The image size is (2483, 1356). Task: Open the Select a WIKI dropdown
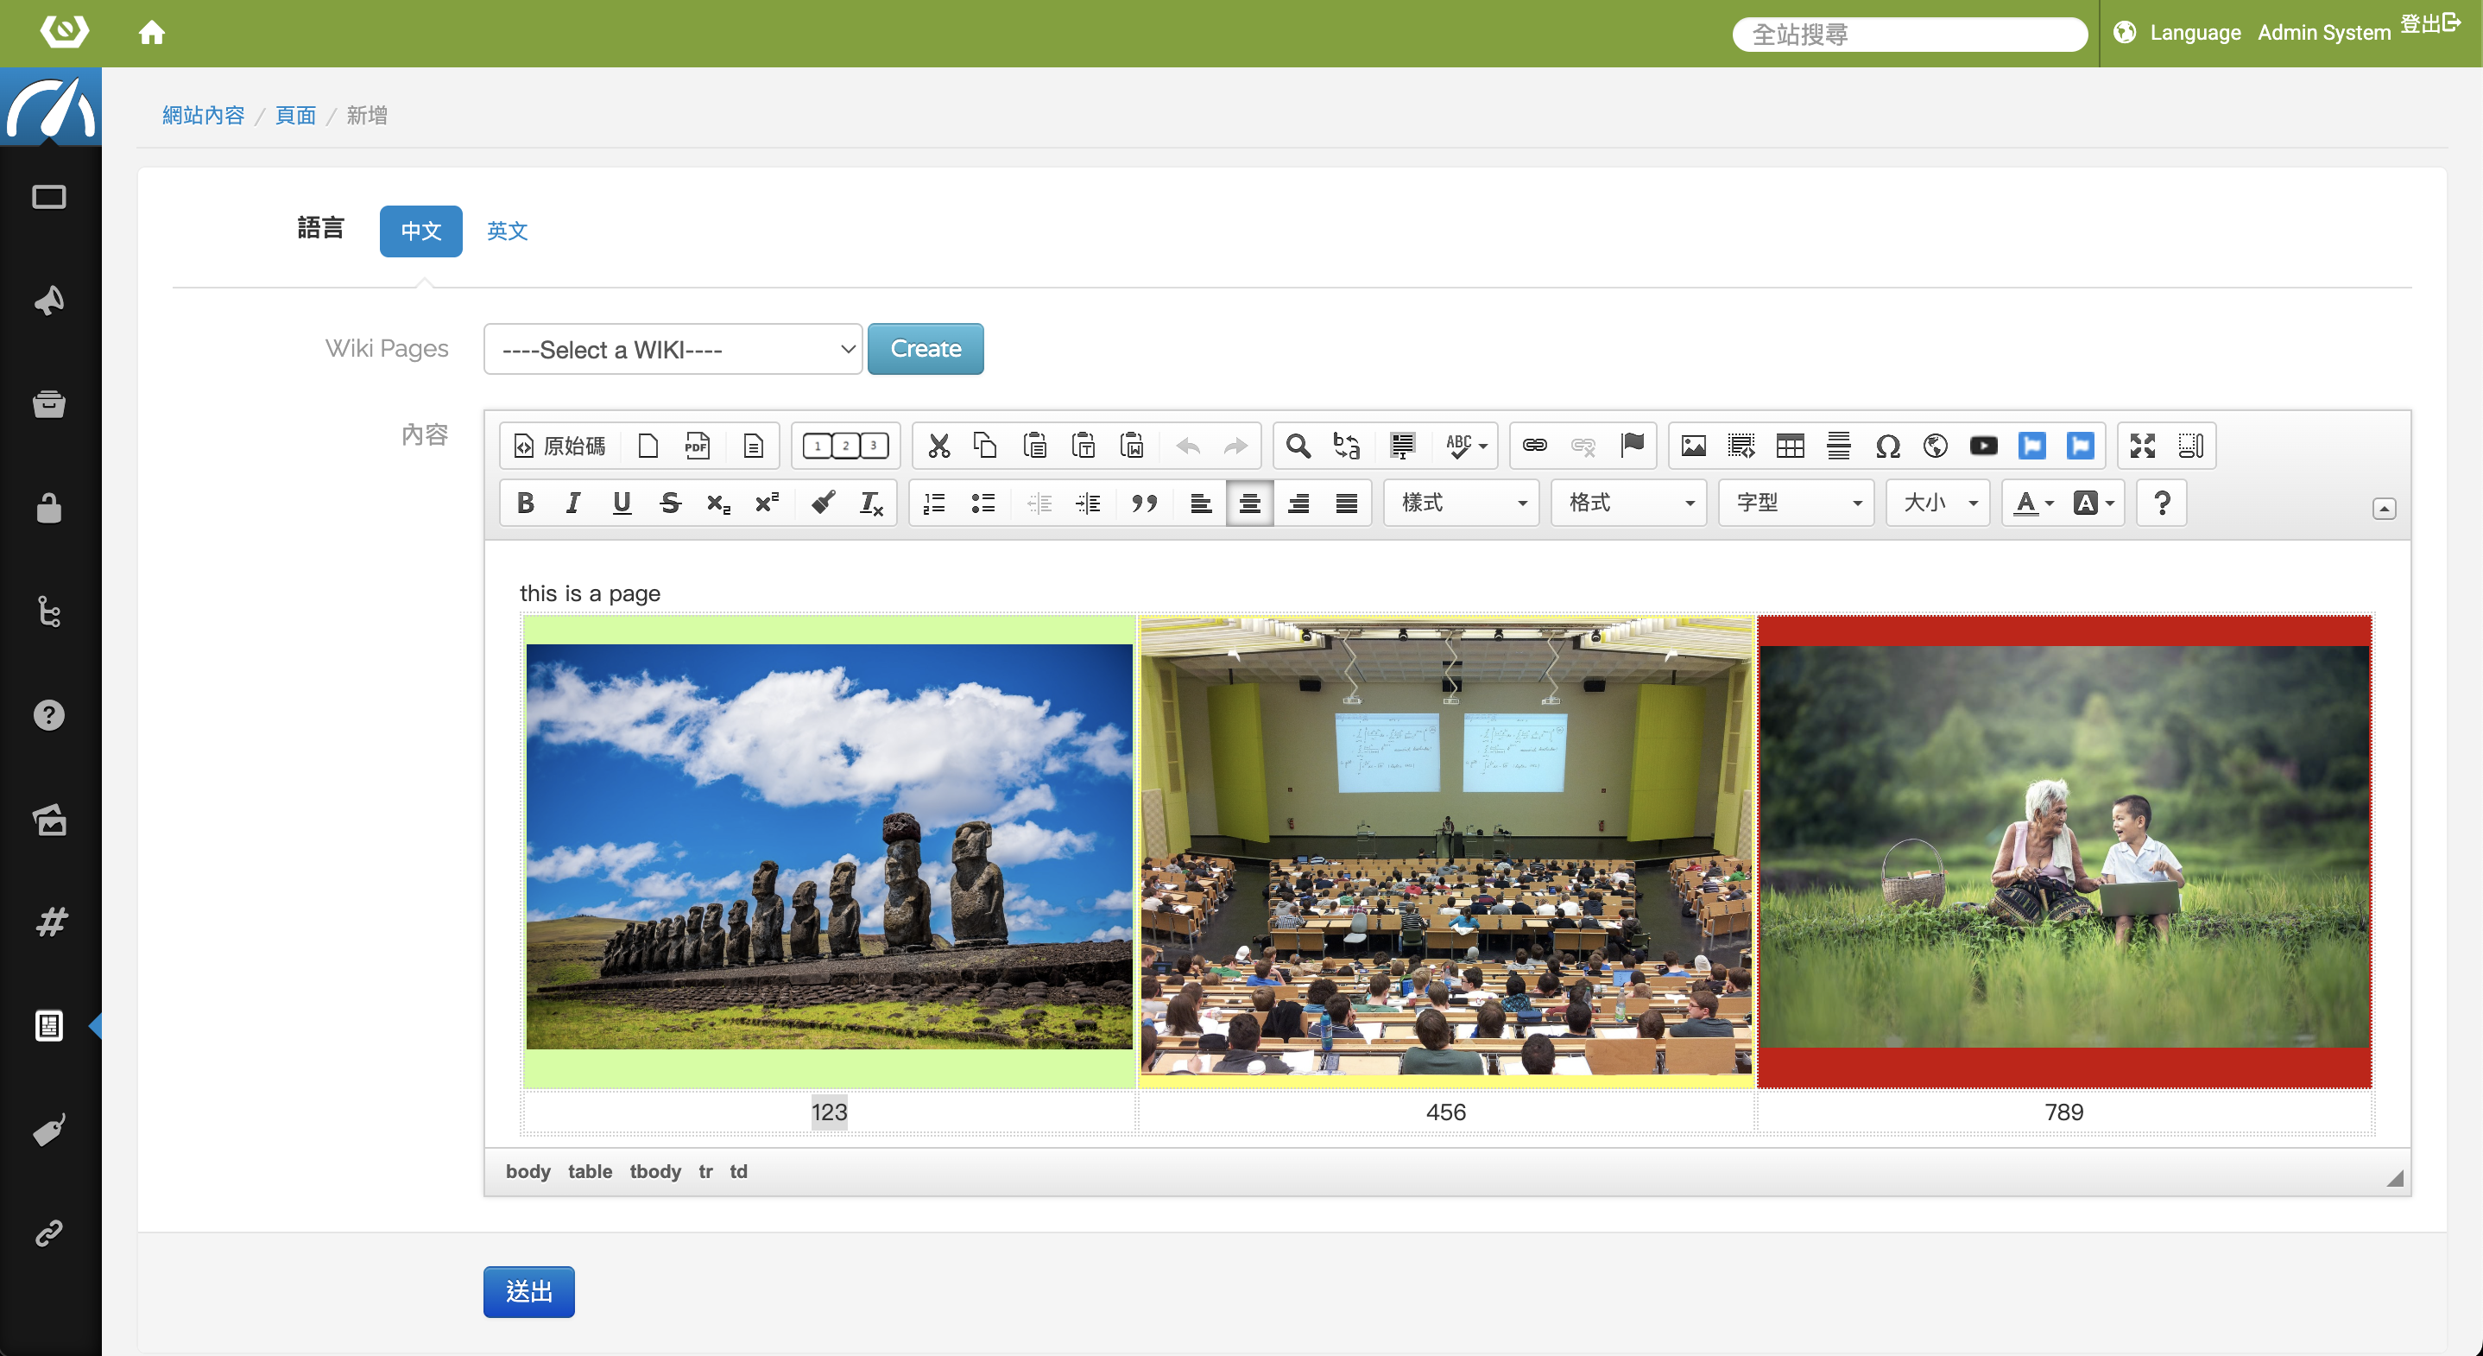672,349
